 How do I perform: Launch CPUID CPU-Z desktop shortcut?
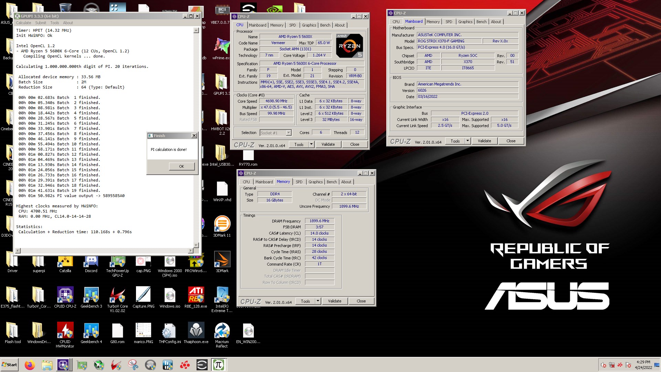click(65, 296)
